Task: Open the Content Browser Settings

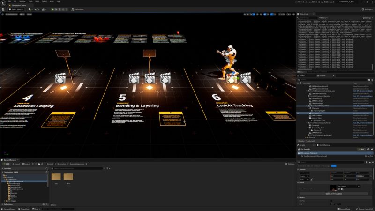Action: [x=290, y=164]
